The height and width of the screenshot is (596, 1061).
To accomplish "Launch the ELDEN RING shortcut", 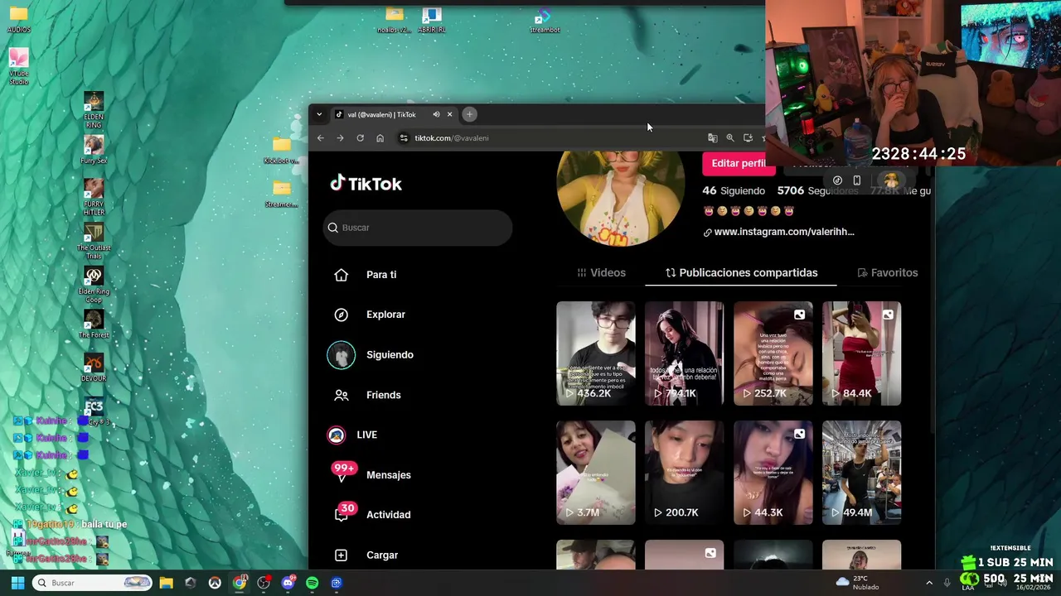I will pos(94,110).
